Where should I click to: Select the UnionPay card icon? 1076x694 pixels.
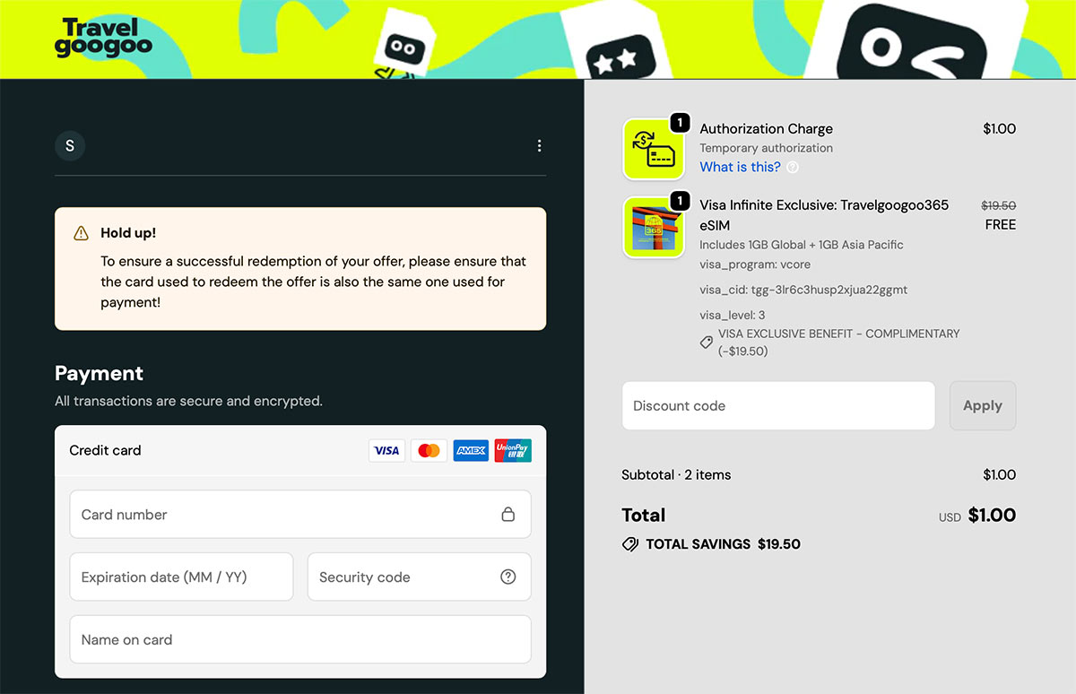(x=512, y=450)
